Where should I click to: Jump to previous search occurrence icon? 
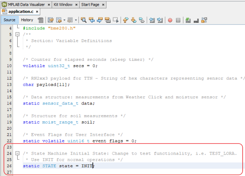(x=92, y=20)
